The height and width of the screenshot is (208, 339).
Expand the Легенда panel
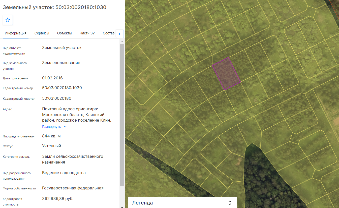pyautogui.click(x=182, y=202)
